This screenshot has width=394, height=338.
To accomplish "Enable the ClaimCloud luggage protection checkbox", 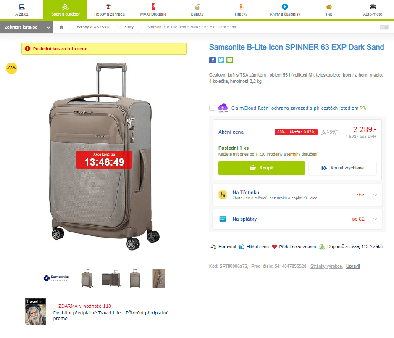I will [x=212, y=108].
